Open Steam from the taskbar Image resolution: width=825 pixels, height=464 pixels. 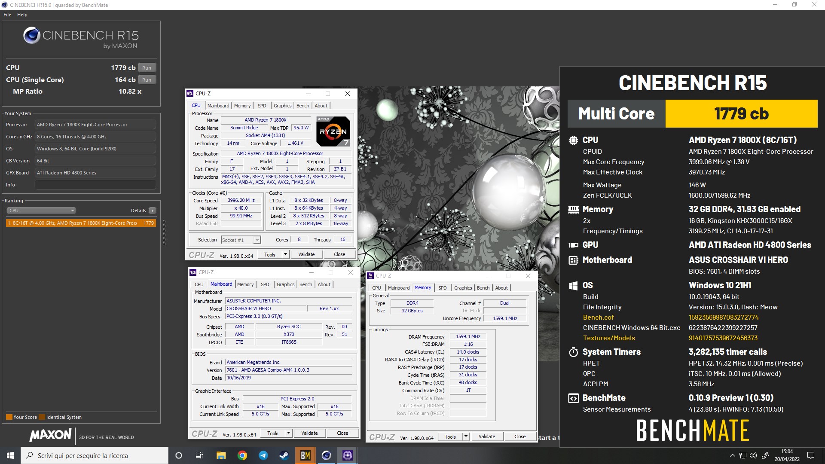click(x=284, y=455)
